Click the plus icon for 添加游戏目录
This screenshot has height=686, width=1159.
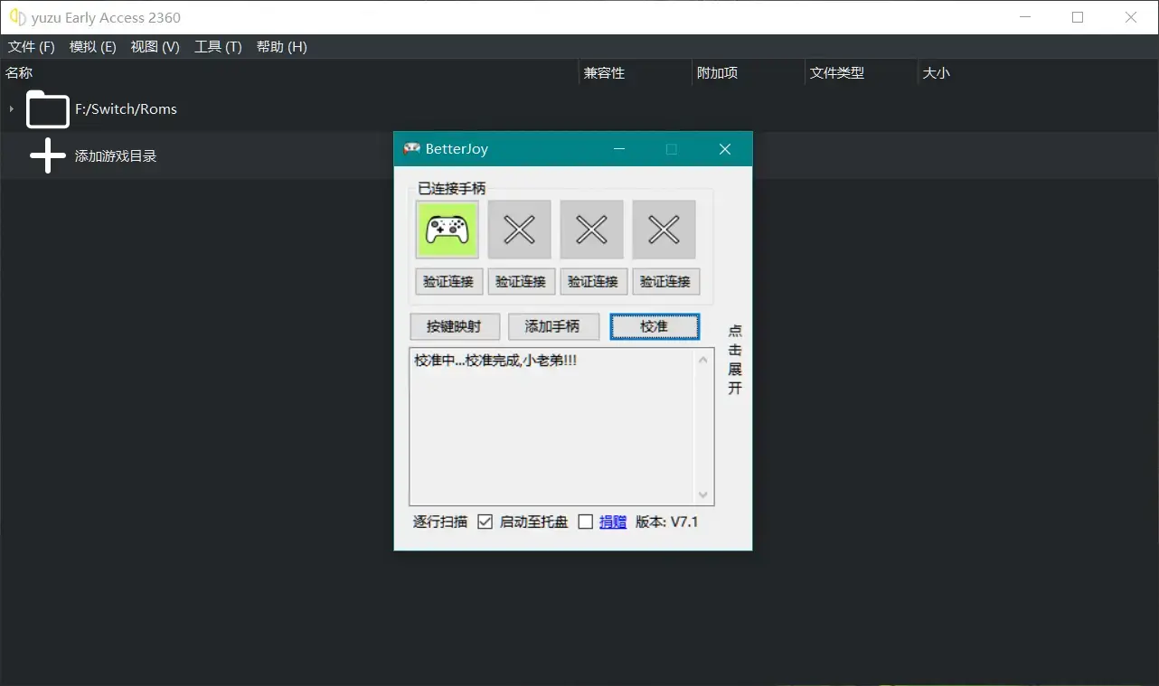(48, 155)
